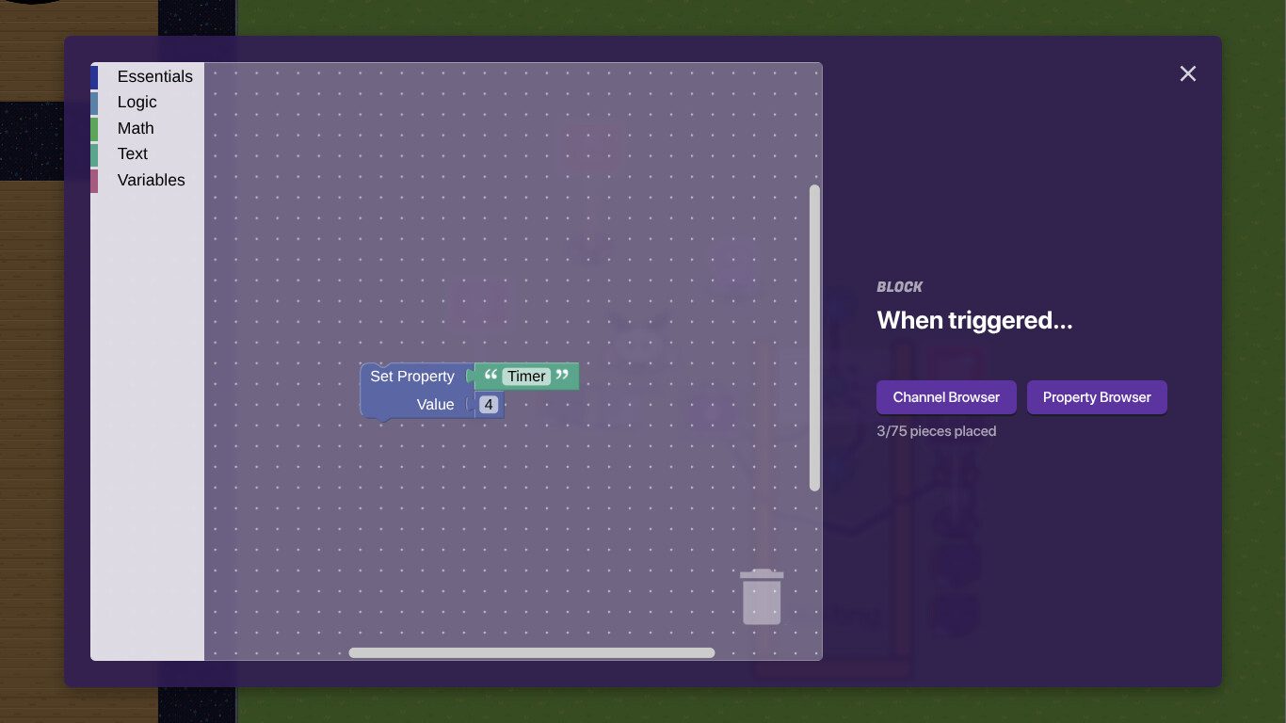
Task: Click the Value label on the block
Action: [435, 405]
